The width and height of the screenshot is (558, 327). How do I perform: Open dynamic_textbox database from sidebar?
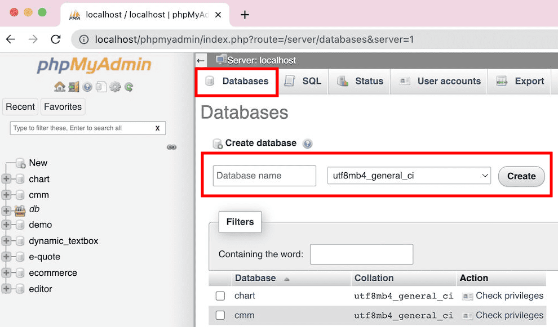pyautogui.click(x=63, y=241)
